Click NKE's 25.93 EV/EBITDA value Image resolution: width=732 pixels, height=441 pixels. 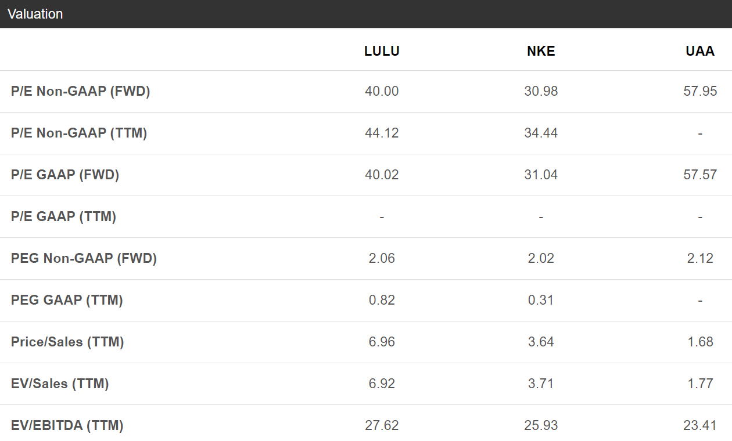541,425
